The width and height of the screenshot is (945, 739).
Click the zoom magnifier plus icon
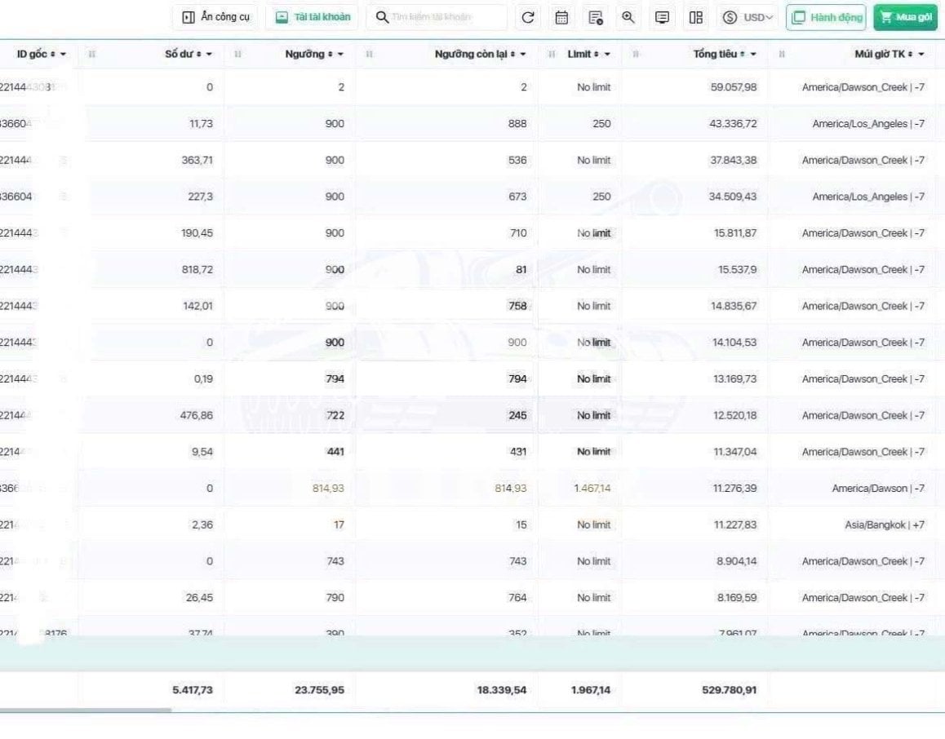(x=628, y=17)
